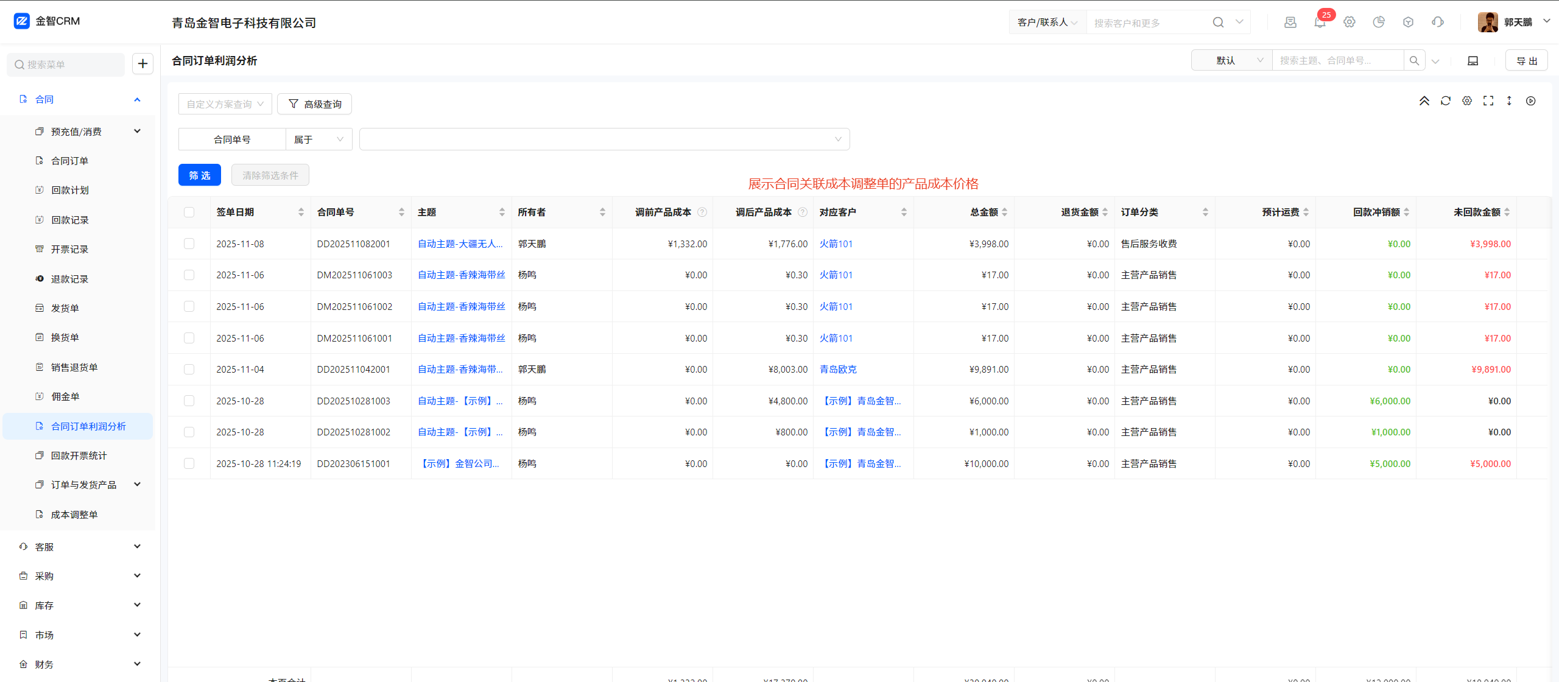The height and width of the screenshot is (682, 1559).
Task: Click the pie chart report icon
Action: [x=1379, y=23]
